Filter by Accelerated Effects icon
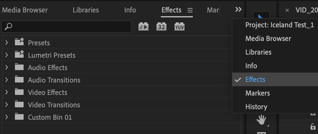The image size is (318, 134). tap(143, 26)
